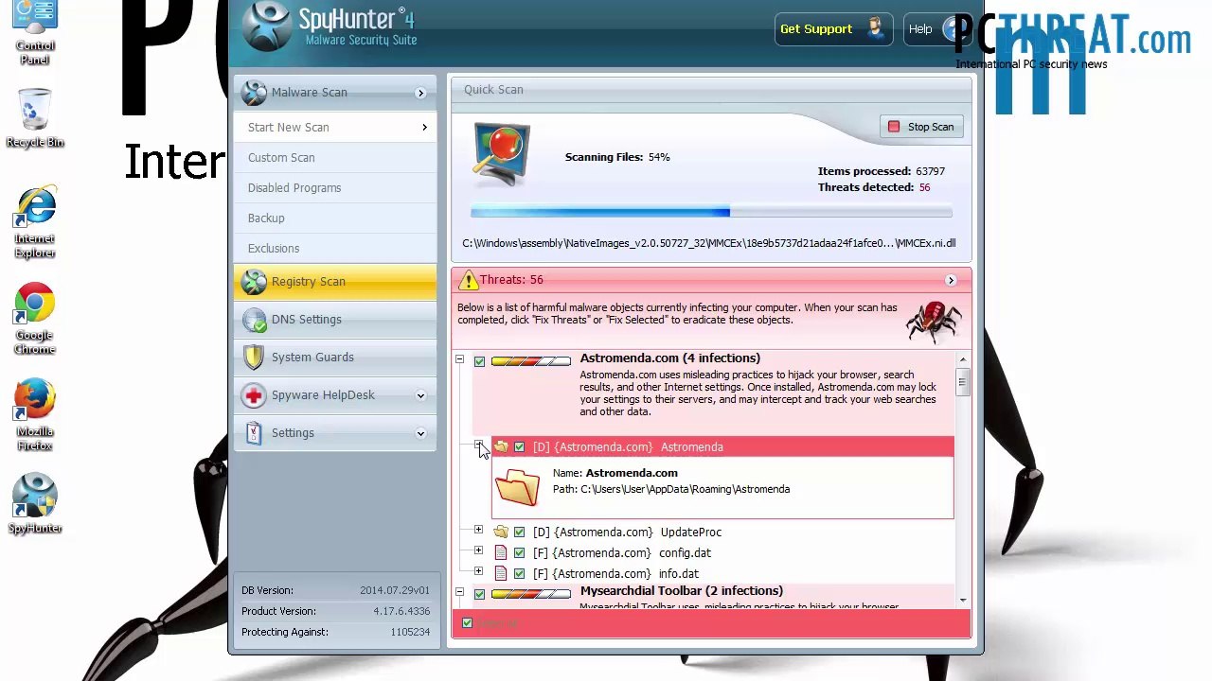Click the scan progress bar

click(x=711, y=213)
